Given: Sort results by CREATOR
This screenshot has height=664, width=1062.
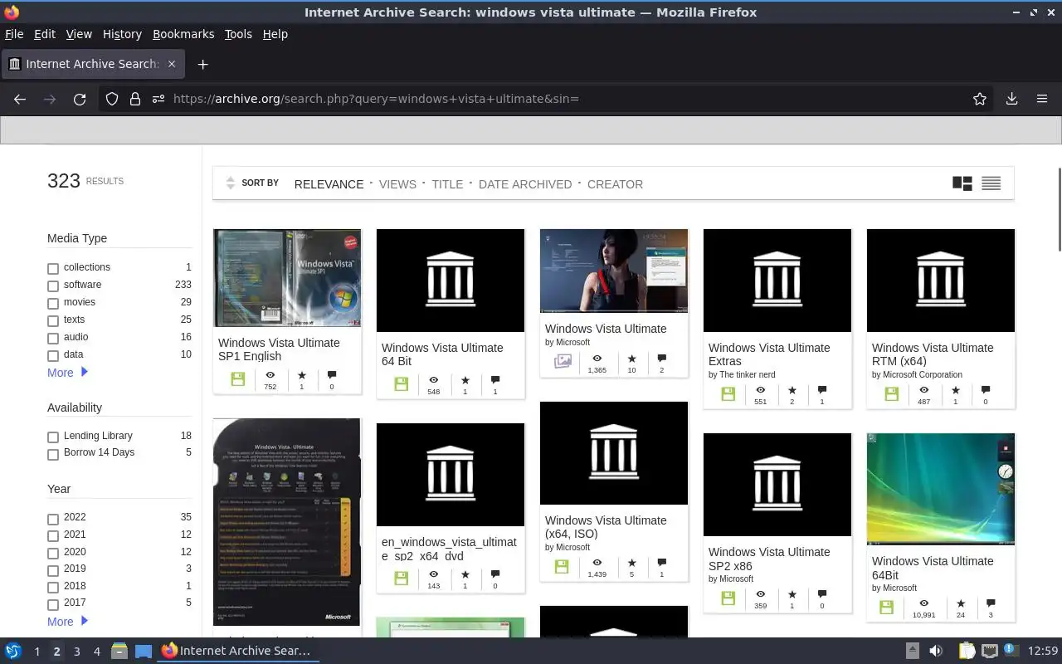Looking at the screenshot, I should coord(615,184).
